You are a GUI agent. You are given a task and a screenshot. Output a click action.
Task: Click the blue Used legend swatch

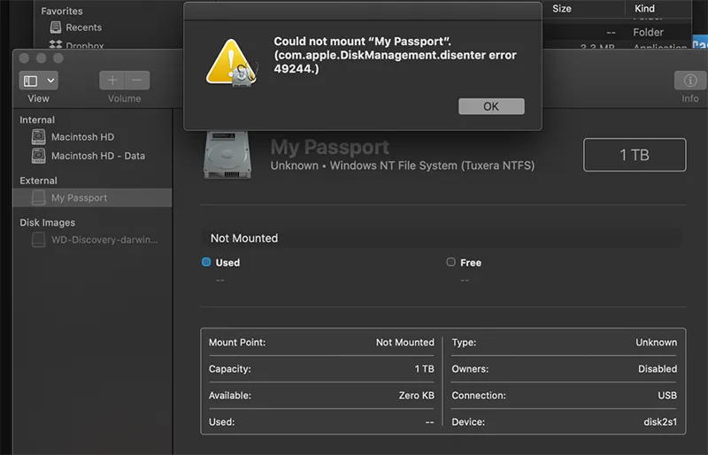coord(206,262)
